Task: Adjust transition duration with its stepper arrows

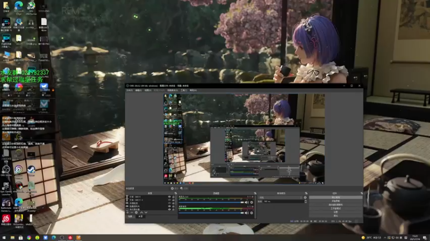Action: click(305, 201)
